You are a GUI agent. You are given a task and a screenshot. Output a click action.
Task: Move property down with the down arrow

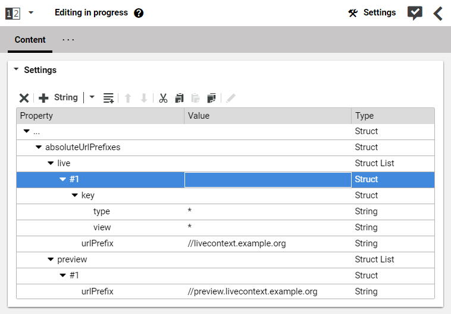tap(144, 98)
